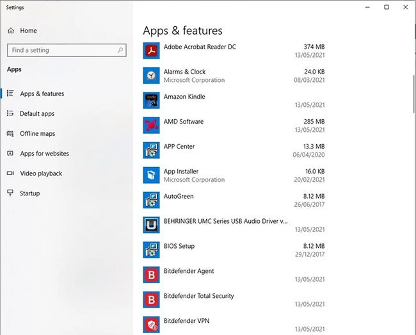Click the App Installer icon

[152, 175]
